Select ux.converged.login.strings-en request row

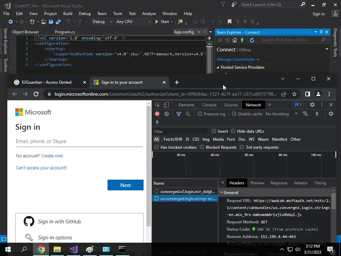pos(185,199)
